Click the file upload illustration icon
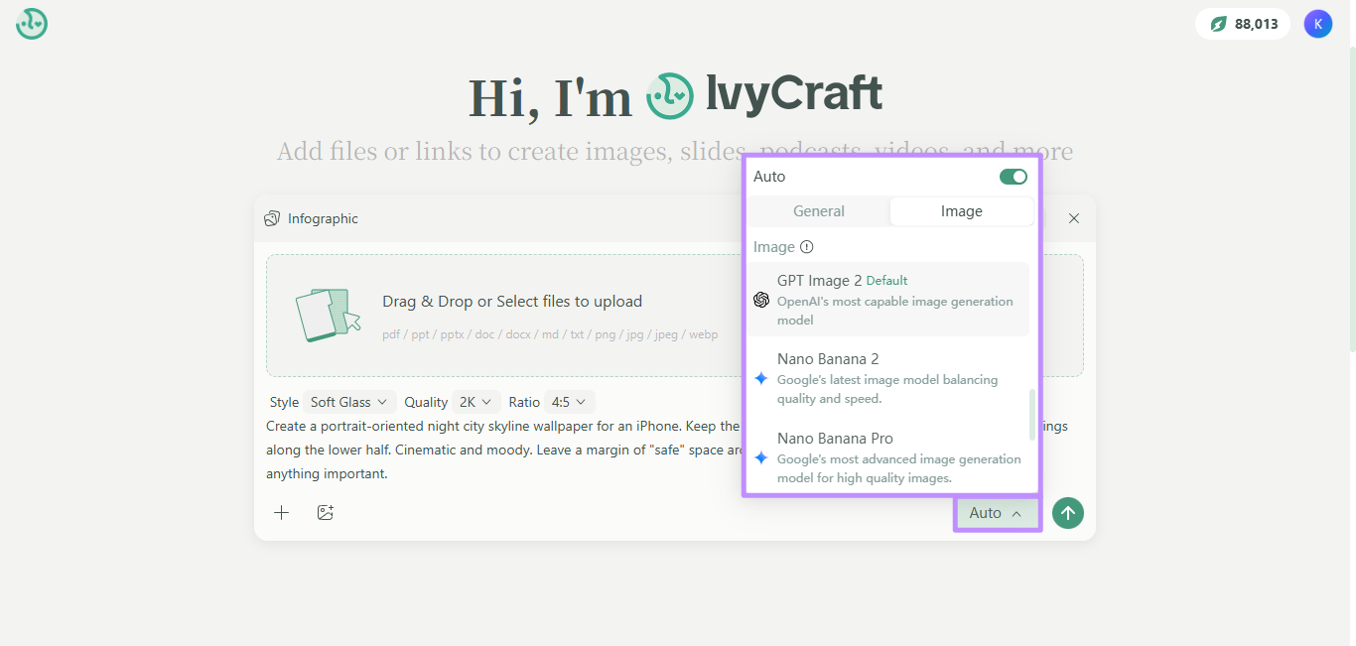Image resolution: width=1356 pixels, height=646 pixels. tap(328, 315)
